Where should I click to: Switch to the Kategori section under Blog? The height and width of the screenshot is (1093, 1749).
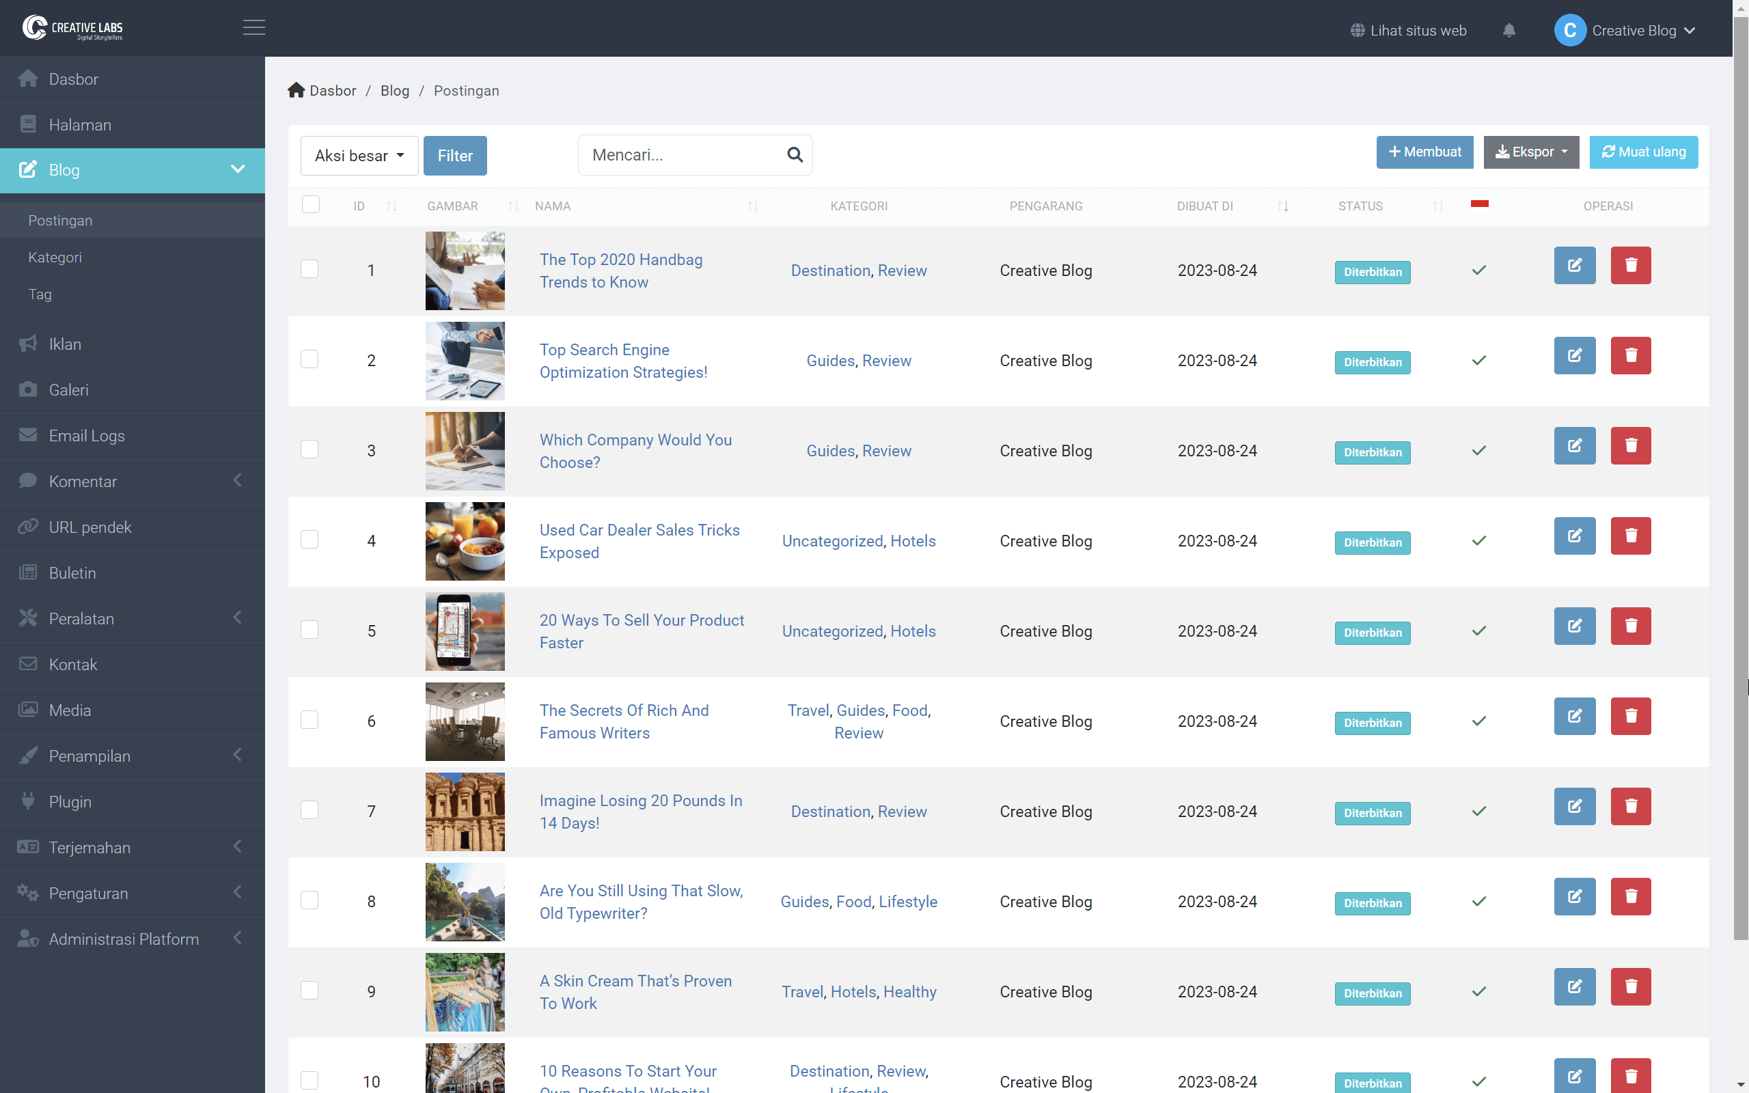[x=55, y=257]
